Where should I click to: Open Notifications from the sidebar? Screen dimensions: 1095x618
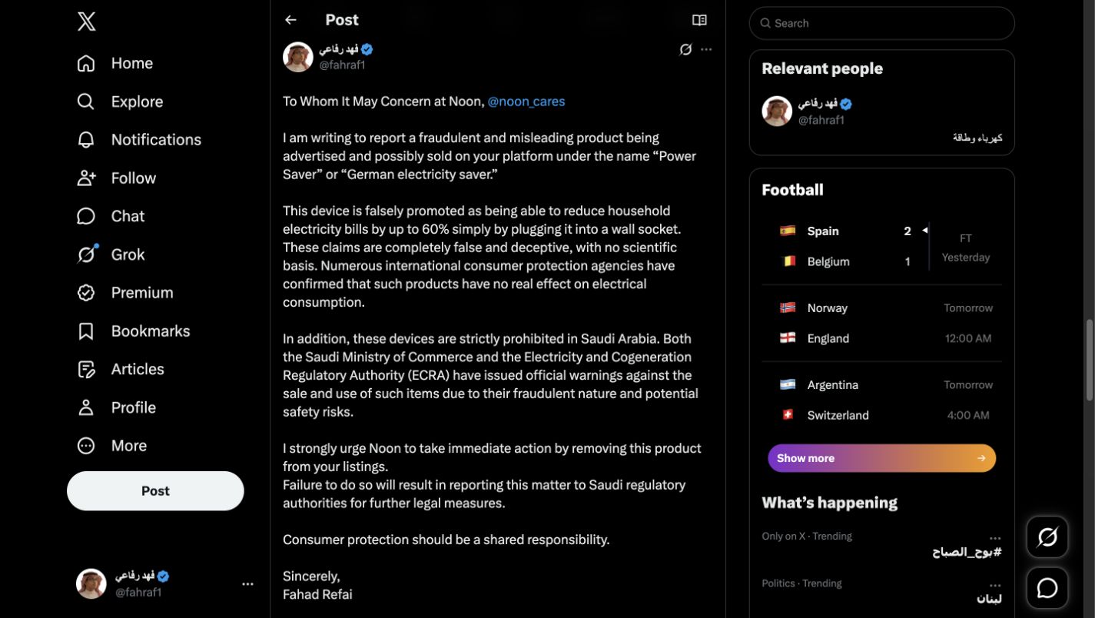[x=139, y=140]
